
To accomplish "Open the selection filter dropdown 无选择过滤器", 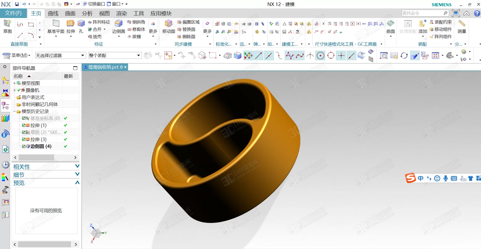I will point(60,55).
